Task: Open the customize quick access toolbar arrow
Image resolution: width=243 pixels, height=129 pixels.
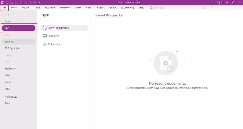Action: [x=39, y=3]
